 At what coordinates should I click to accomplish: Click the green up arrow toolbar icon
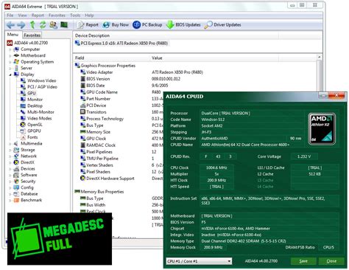click(x=32, y=24)
